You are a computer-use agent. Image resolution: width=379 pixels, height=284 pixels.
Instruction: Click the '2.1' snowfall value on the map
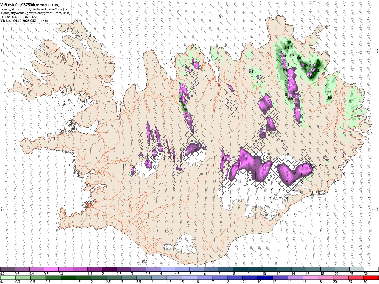click(239, 164)
